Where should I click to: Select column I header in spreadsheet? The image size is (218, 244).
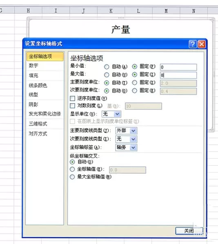[56, 11]
